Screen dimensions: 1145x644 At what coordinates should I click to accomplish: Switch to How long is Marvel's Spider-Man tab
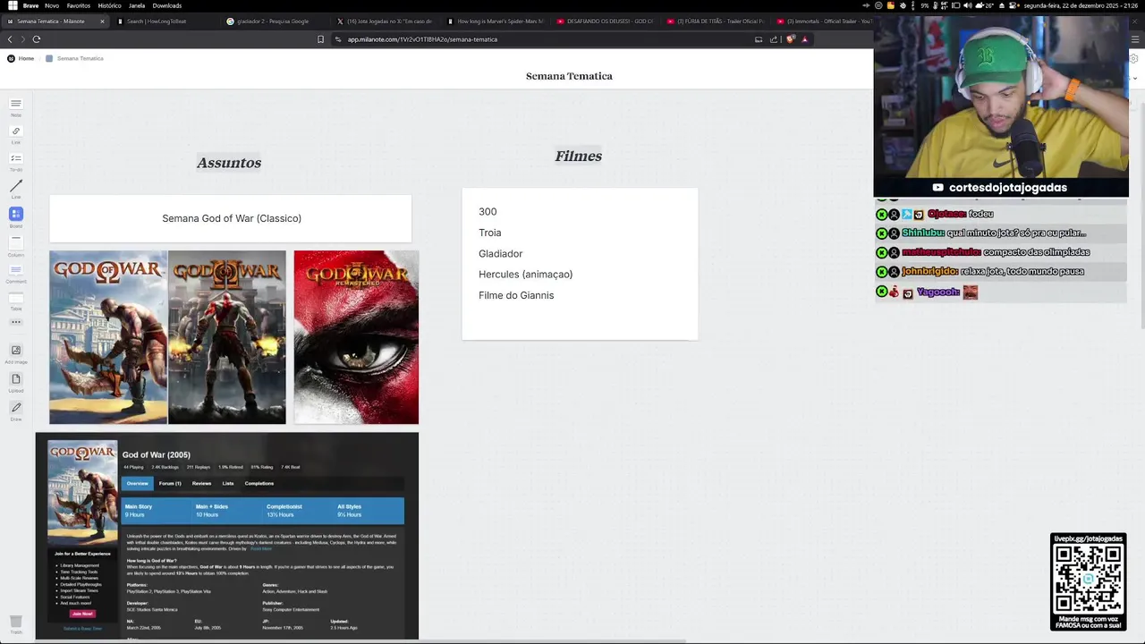[495, 21]
